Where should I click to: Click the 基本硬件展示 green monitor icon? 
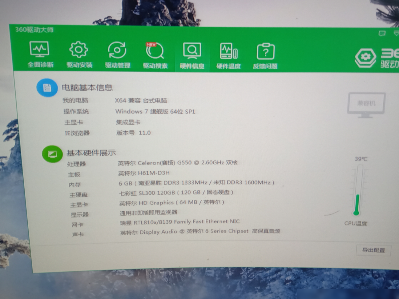click(x=52, y=154)
